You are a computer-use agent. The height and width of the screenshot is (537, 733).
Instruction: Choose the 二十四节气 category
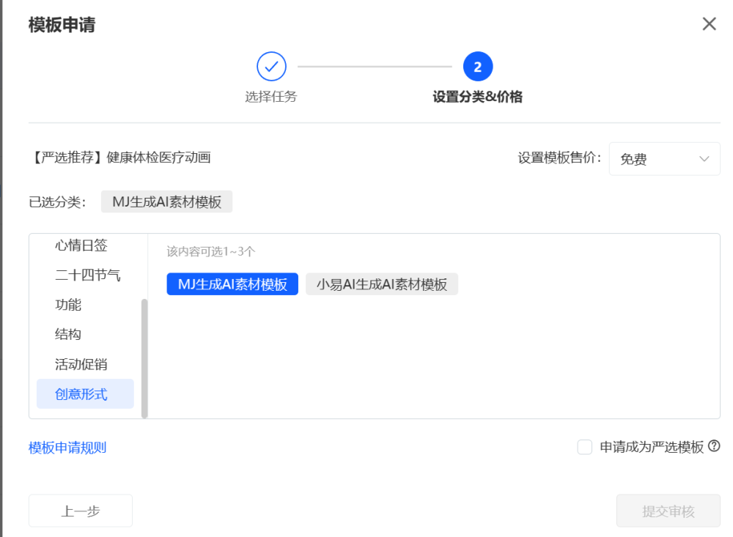(x=88, y=275)
